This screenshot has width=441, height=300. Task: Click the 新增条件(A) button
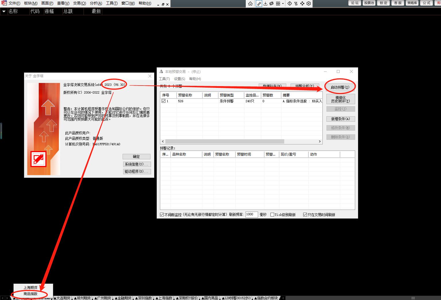341,119
